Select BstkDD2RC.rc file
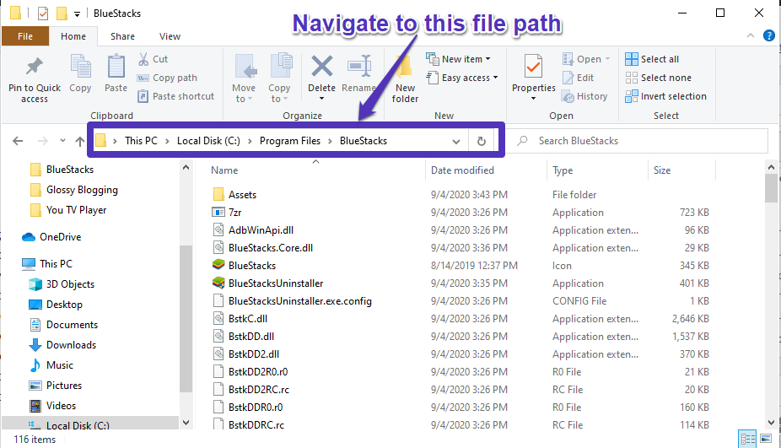This screenshot has height=448, width=781. [251, 390]
